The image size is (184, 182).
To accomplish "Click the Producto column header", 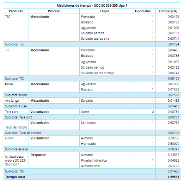I will pyautogui.click(x=16, y=11).
